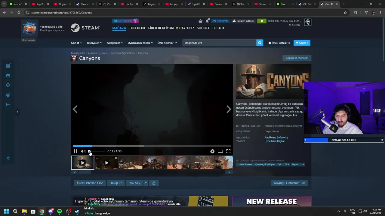
Task: Open the İstek Listesi wishlist link
Action: [x=279, y=43]
